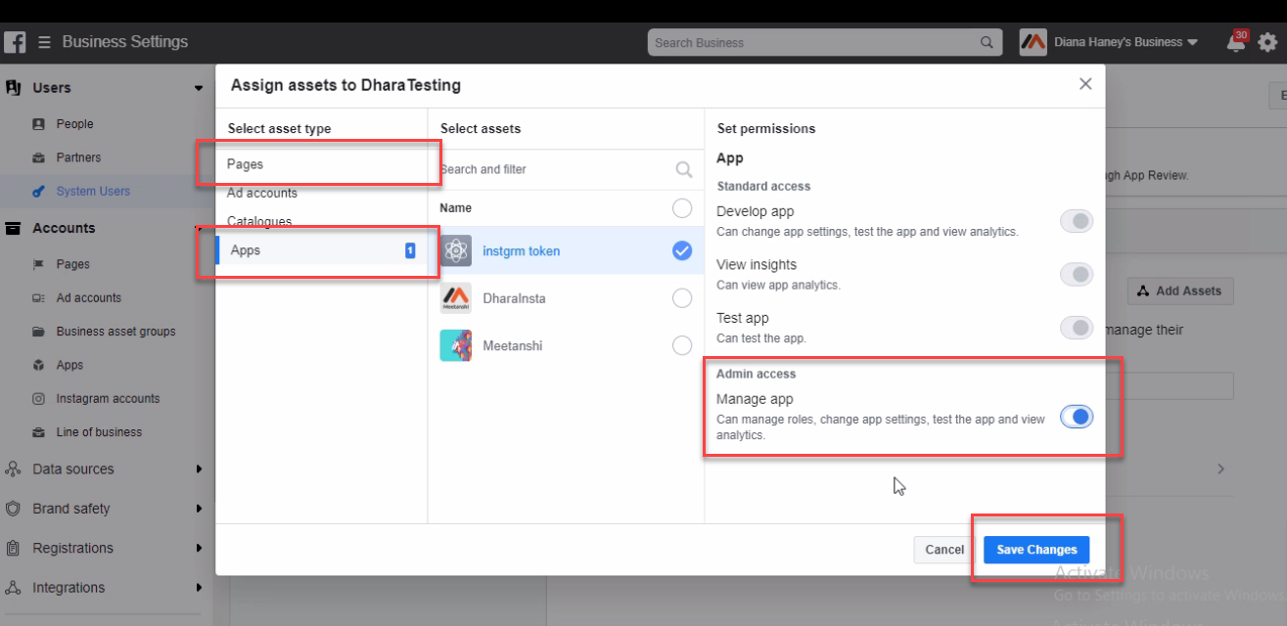Collapse the Users section arrow
1287x626 pixels.
(x=199, y=88)
